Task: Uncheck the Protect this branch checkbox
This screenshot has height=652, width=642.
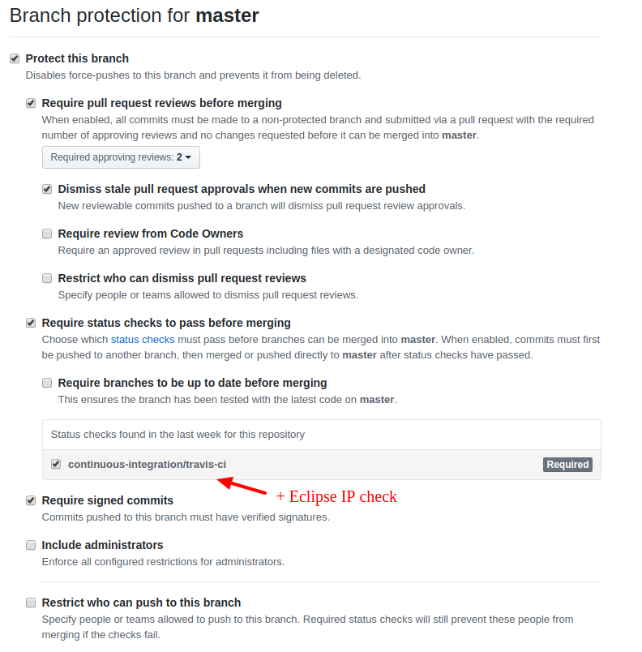Action: point(14,58)
